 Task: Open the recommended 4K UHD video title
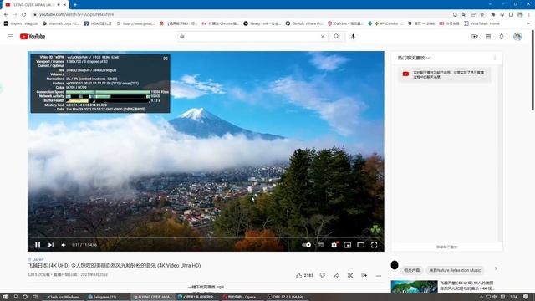coord(466,286)
